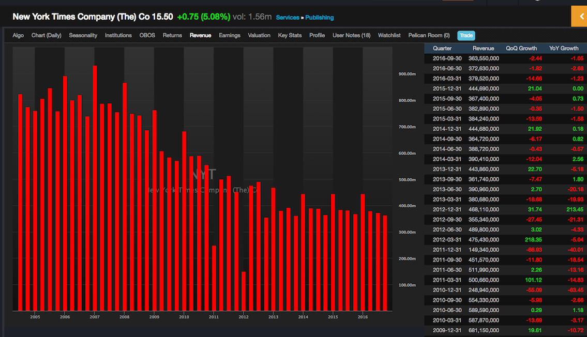Click YoY growth value 2.56

point(578,159)
